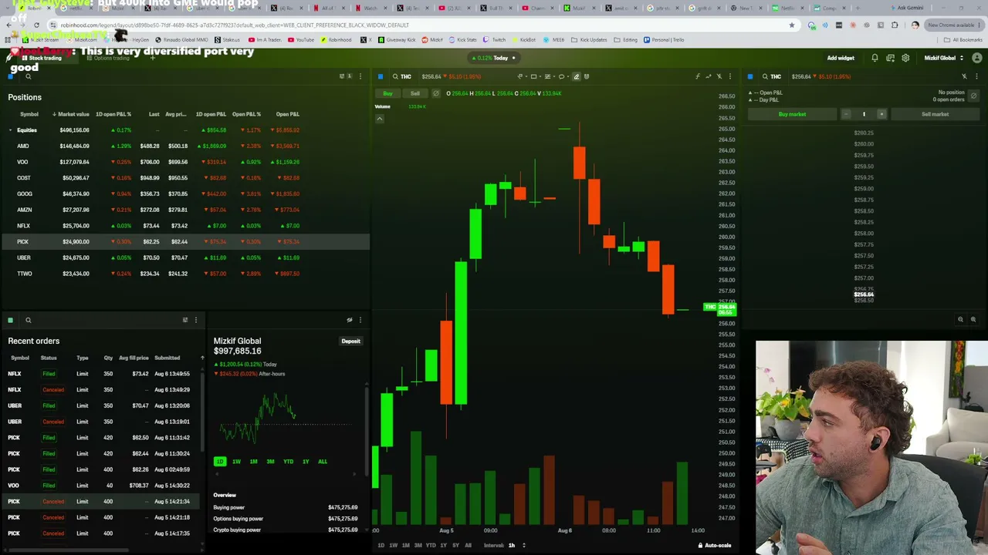Reload the browser page
Viewport: 988px width, 555px height.
click(36, 25)
